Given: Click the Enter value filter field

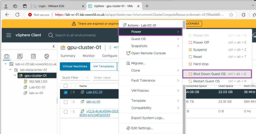Looking at the screenshot, I should pyautogui.click(x=105, y=78).
